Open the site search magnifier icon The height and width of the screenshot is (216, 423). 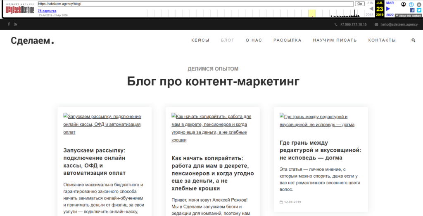click(x=413, y=40)
